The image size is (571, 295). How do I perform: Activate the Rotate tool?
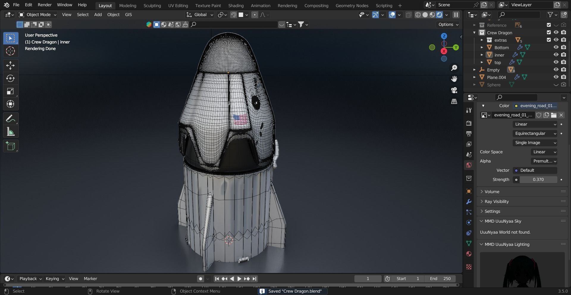[10, 78]
